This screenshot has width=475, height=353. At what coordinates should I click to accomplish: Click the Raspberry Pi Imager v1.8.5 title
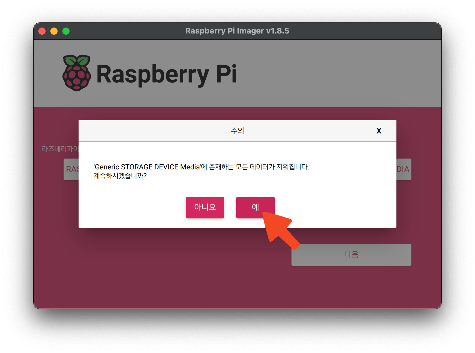[237, 31]
